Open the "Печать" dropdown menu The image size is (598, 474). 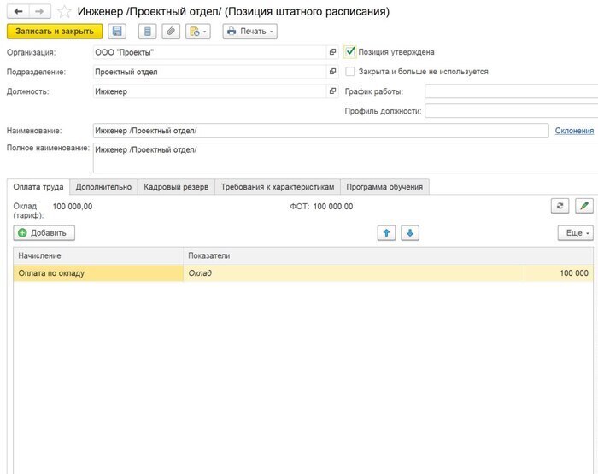[249, 32]
